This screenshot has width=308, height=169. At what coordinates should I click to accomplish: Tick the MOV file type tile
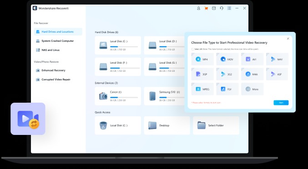pos(227,59)
